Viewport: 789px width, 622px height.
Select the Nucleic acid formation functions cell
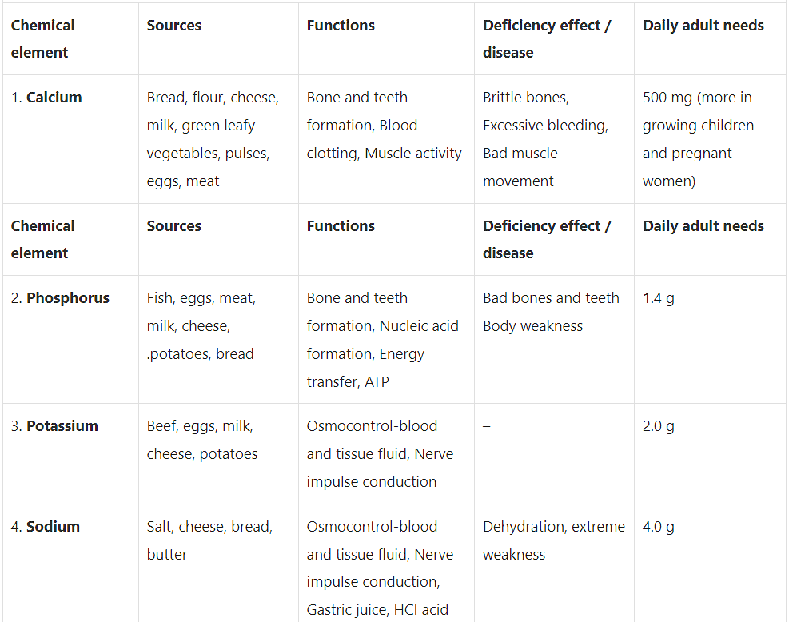382,339
